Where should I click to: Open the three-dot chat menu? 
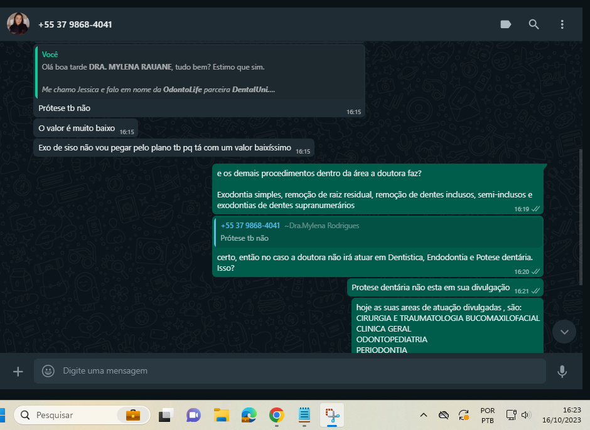pyautogui.click(x=562, y=24)
